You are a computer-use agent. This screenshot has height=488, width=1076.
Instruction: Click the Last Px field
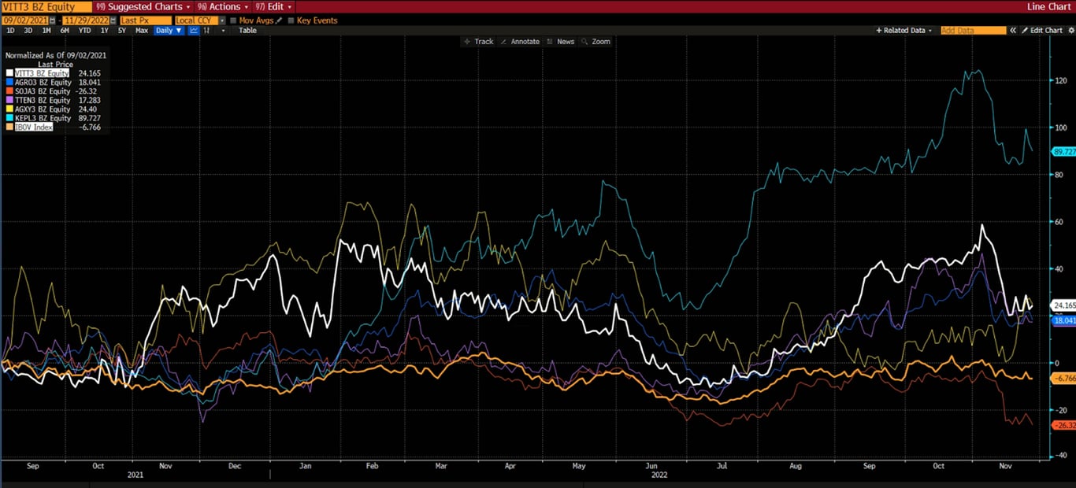coord(146,20)
